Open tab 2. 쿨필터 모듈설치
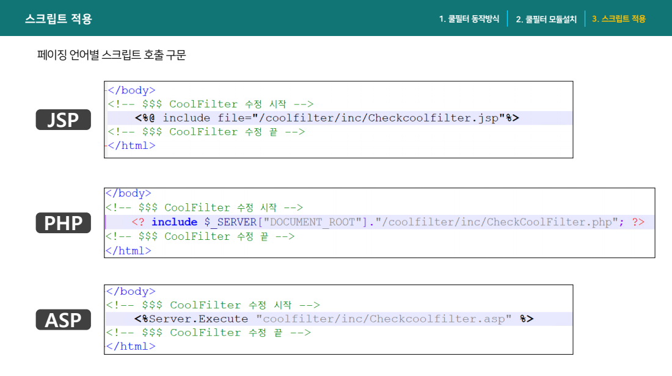 click(x=546, y=20)
